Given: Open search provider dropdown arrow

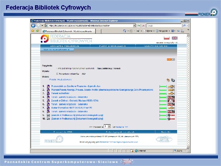Looking at the screenshot, I should point(187,26).
